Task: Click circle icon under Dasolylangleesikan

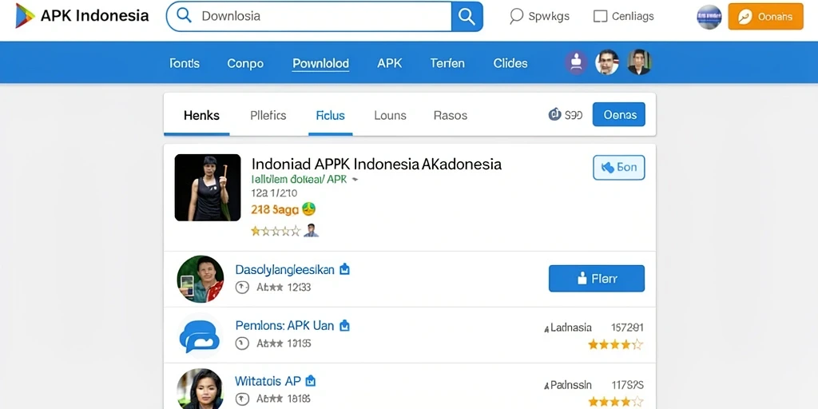Action: pyautogui.click(x=242, y=287)
